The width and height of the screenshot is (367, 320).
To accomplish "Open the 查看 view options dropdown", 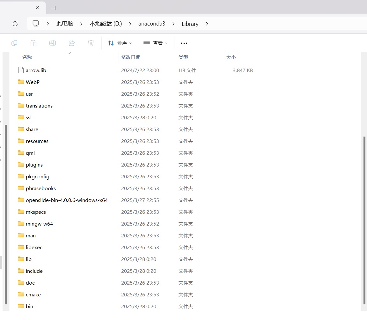I will 155,43.
